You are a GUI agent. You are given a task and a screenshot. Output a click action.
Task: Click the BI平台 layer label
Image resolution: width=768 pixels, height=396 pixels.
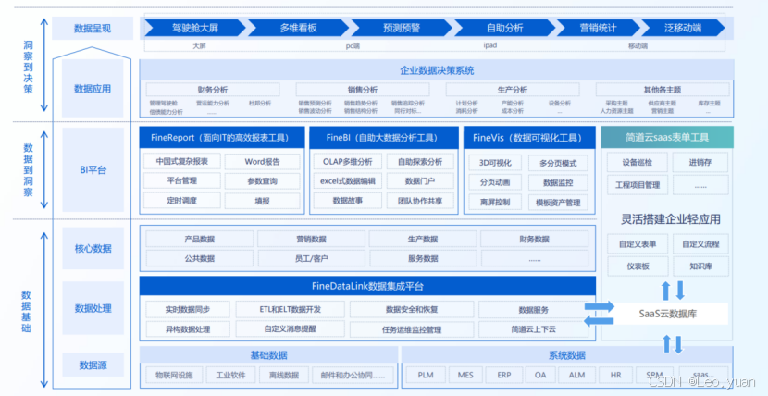pos(93,170)
